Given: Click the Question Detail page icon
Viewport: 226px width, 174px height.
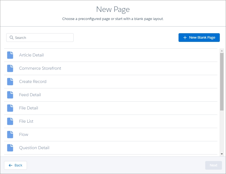Looking at the screenshot, I should click(10, 148).
